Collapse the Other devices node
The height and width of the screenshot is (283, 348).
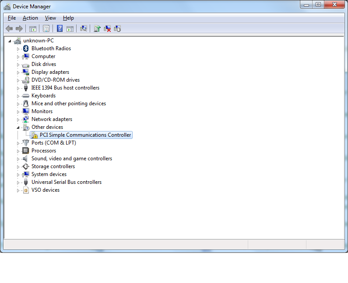tap(18, 128)
